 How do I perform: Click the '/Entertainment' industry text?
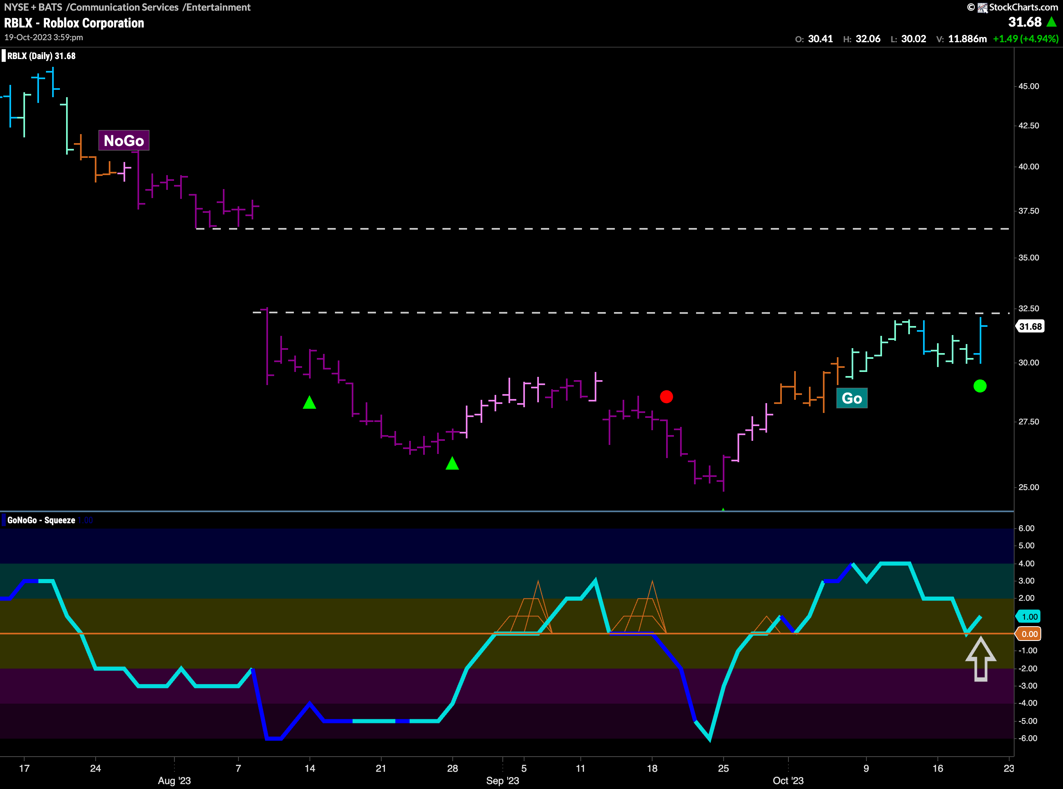(217, 7)
